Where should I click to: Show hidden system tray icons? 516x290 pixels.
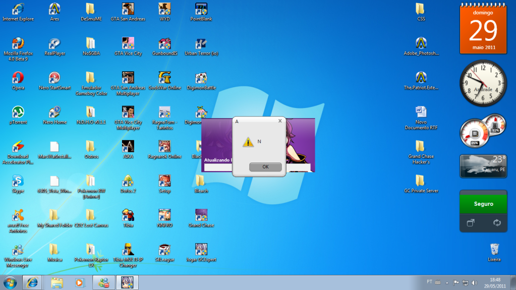[447, 282]
